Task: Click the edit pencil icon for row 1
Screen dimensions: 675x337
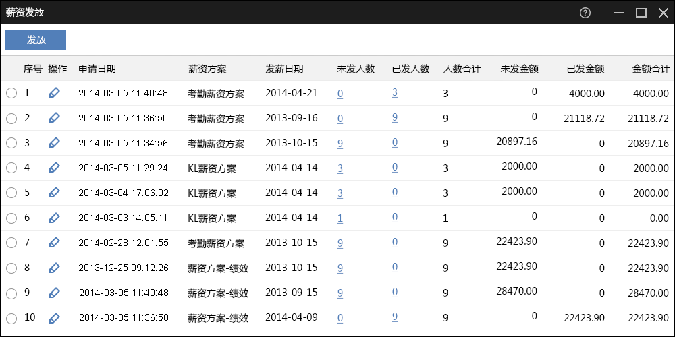Action: [55, 93]
